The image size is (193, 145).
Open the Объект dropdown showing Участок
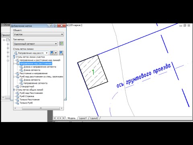click(38, 34)
